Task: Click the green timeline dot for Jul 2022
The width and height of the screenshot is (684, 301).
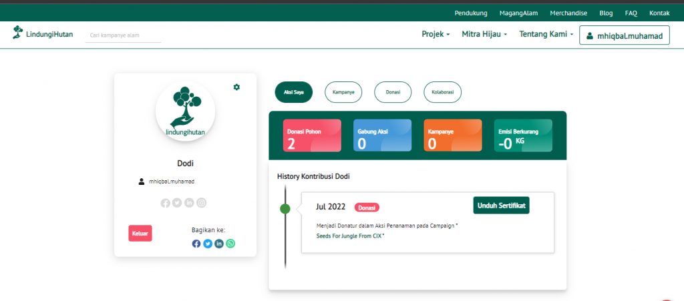Action: (285, 209)
